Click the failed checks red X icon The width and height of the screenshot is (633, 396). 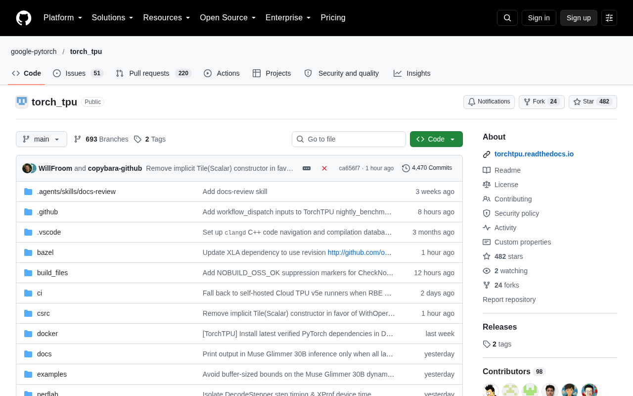[324, 168]
